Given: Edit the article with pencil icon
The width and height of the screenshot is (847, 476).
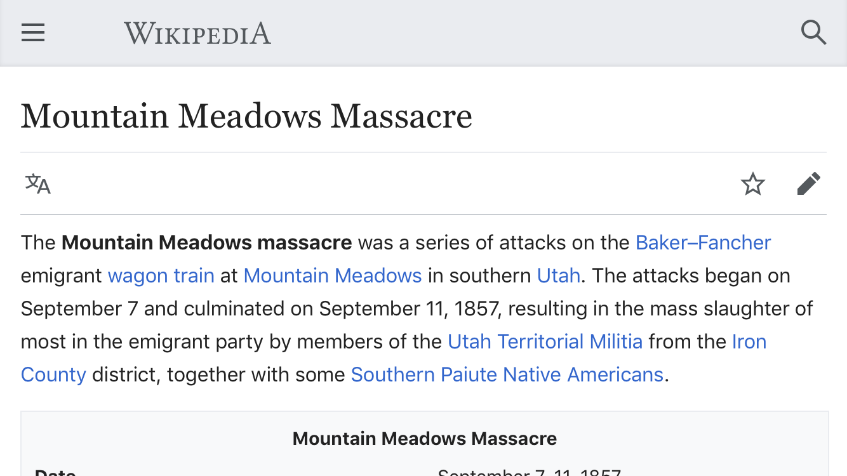Looking at the screenshot, I should tap(809, 184).
